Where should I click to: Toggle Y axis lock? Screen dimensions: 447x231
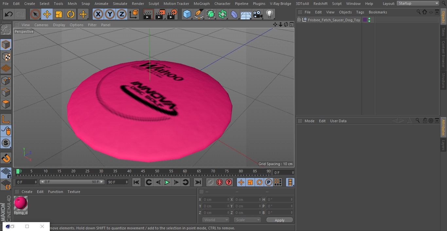point(110,14)
